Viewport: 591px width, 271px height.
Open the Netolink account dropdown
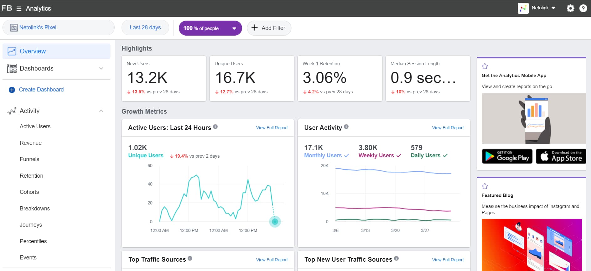click(537, 8)
